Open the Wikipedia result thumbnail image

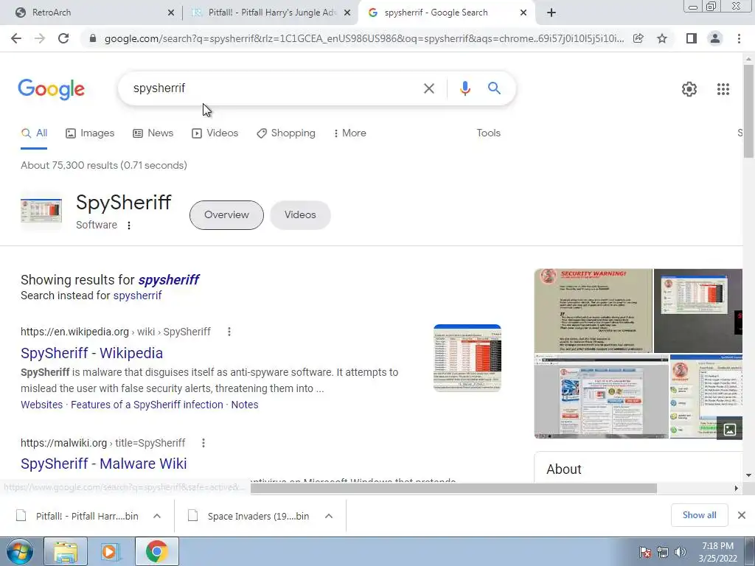tap(467, 358)
